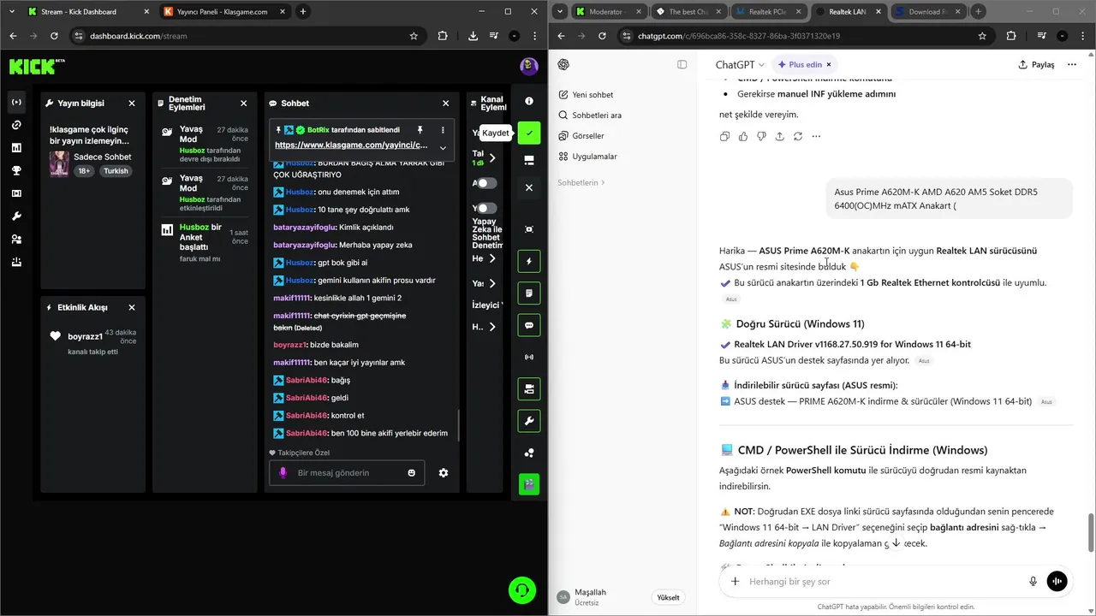
Task: Toggle the second switch in Kanal Eylemleri panel
Action: point(485,208)
